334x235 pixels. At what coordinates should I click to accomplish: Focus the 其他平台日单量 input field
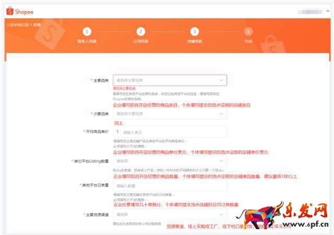tap(170, 185)
